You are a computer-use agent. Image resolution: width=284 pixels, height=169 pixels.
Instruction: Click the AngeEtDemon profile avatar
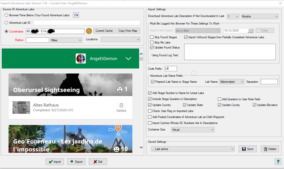pos(81,58)
